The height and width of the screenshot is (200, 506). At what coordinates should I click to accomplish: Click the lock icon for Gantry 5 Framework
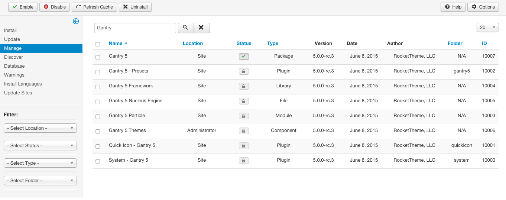tap(244, 86)
